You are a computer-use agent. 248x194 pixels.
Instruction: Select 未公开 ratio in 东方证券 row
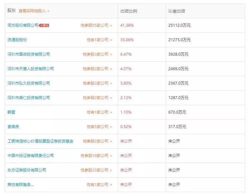(126, 170)
